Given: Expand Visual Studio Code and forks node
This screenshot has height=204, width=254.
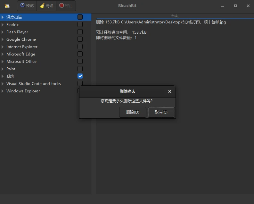Looking at the screenshot, I should coord(3,84).
